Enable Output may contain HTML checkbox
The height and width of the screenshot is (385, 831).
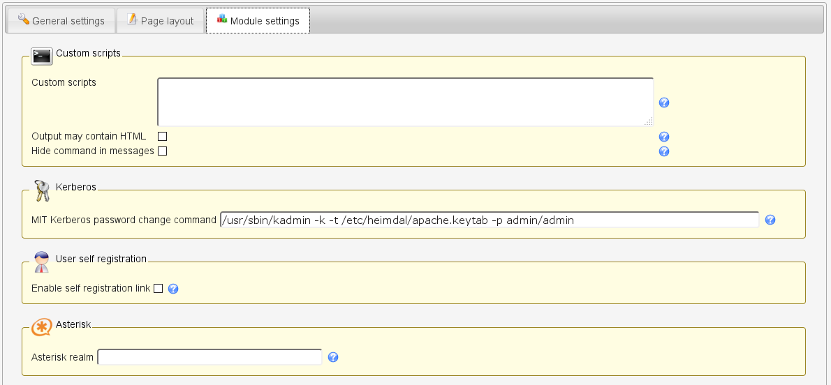point(162,137)
